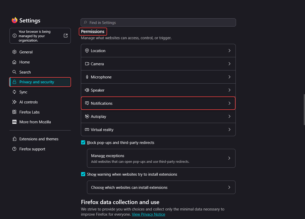Click the AI controls sparkle icon
305x219 pixels.
[x=14, y=102]
